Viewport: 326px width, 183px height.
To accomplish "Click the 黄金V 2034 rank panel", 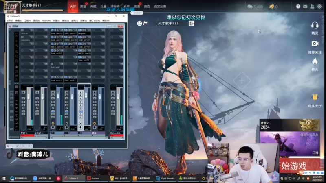I will [290, 125].
